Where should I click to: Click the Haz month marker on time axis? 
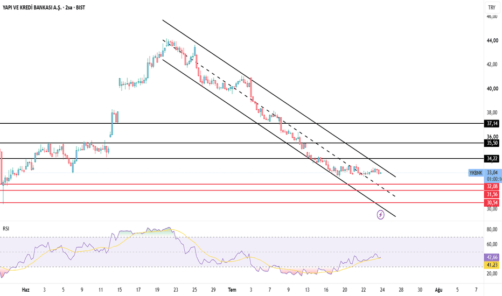(26, 290)
